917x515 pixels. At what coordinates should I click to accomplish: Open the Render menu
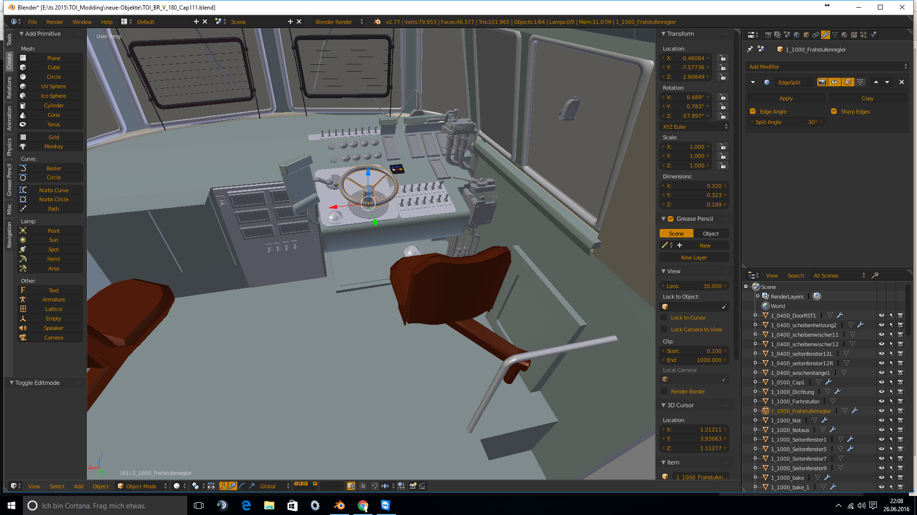[54, 22]
